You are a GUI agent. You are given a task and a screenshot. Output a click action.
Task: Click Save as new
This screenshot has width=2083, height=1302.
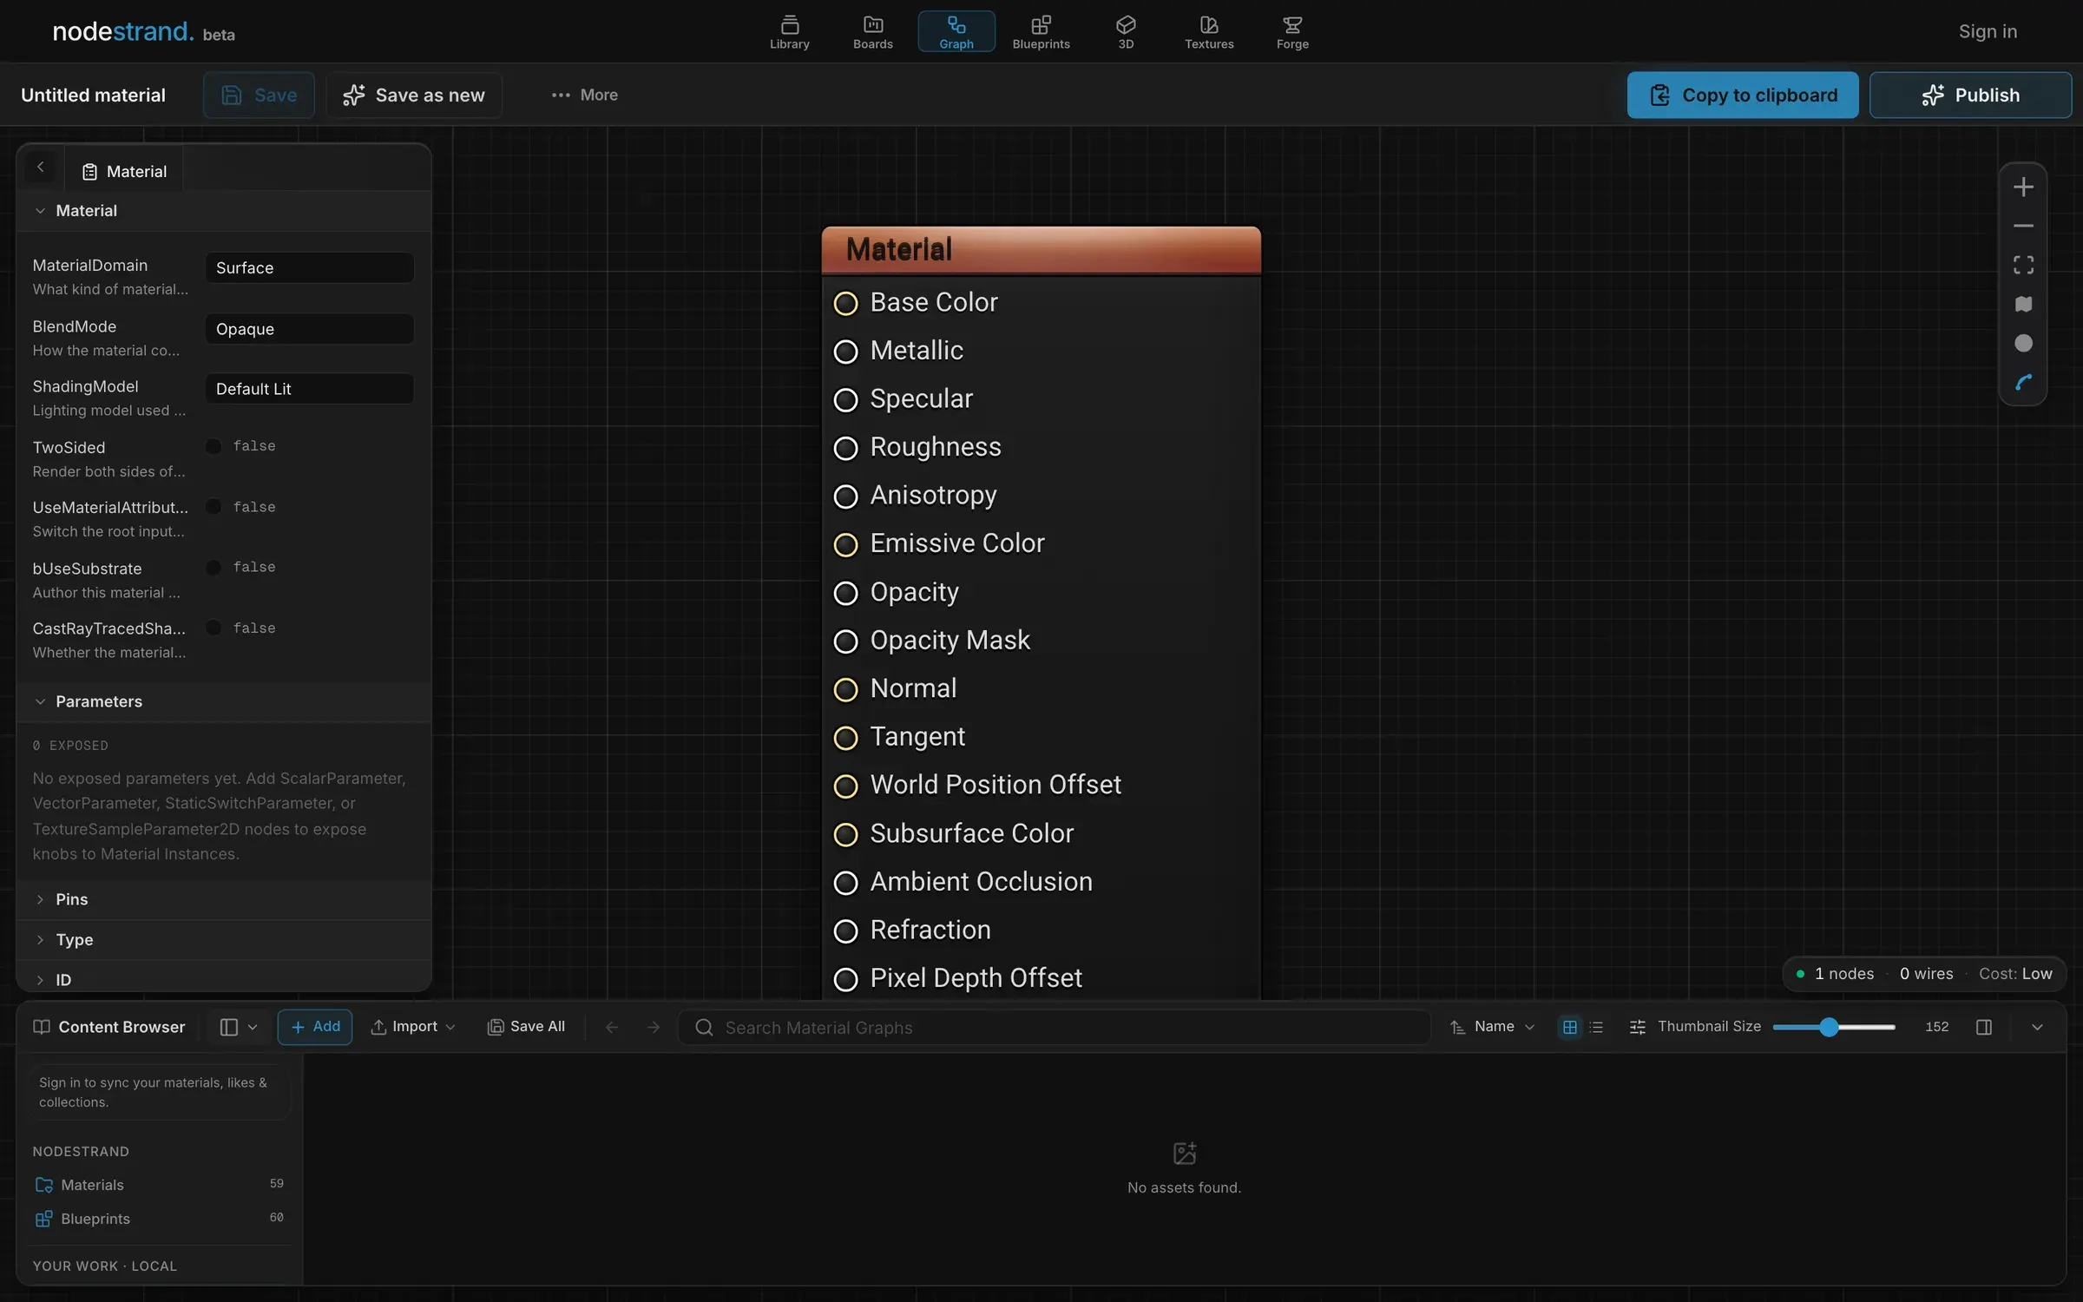pos(414,95)
